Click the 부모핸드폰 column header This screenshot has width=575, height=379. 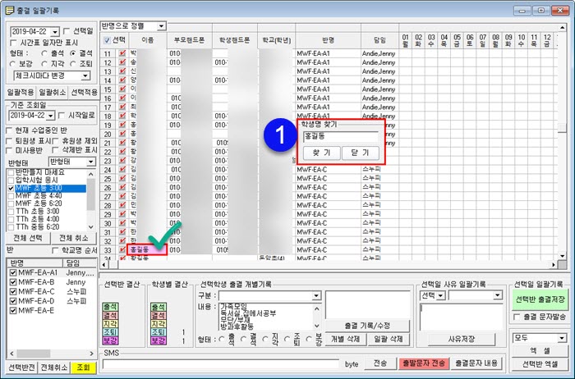tap(189, 40)
